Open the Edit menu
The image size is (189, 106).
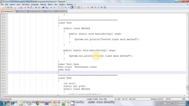[7, 4]
